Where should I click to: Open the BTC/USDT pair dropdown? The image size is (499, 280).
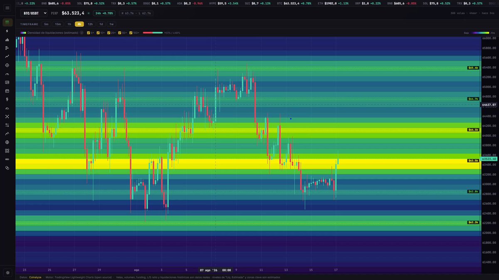pyautogui.click(x=34, y=13)
